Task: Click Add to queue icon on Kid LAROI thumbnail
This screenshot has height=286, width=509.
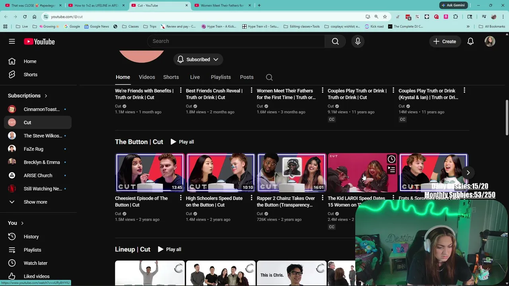Action: (x=391, y=170)
